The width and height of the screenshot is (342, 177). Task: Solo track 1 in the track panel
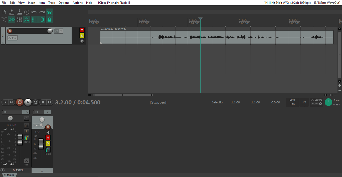click(x=82, y=36)
